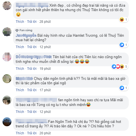
Task: Open the last commenter's dark avatar
Action: pyautogui.click(x=7, y=122)
